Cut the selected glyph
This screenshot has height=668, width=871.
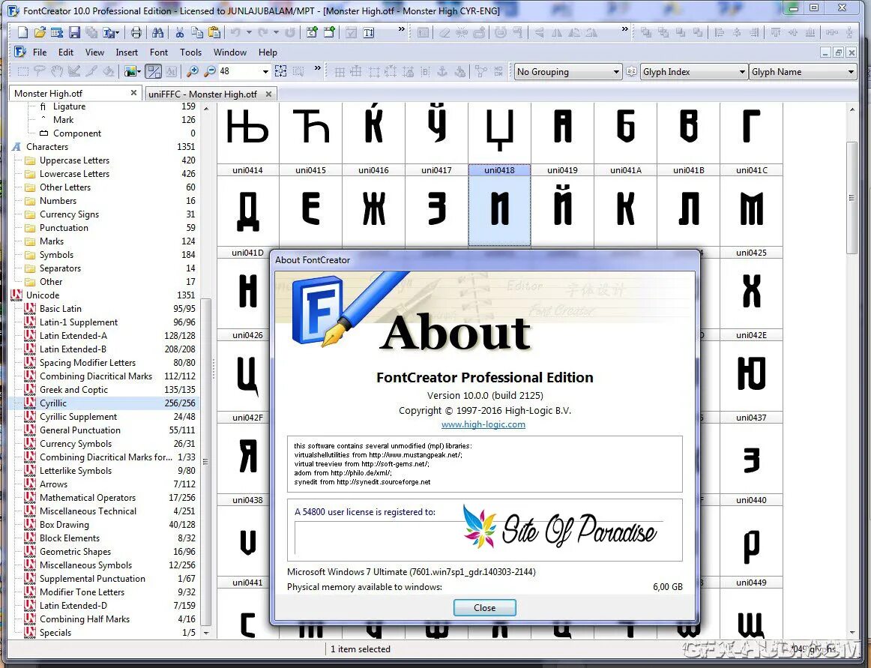point(180,31)
